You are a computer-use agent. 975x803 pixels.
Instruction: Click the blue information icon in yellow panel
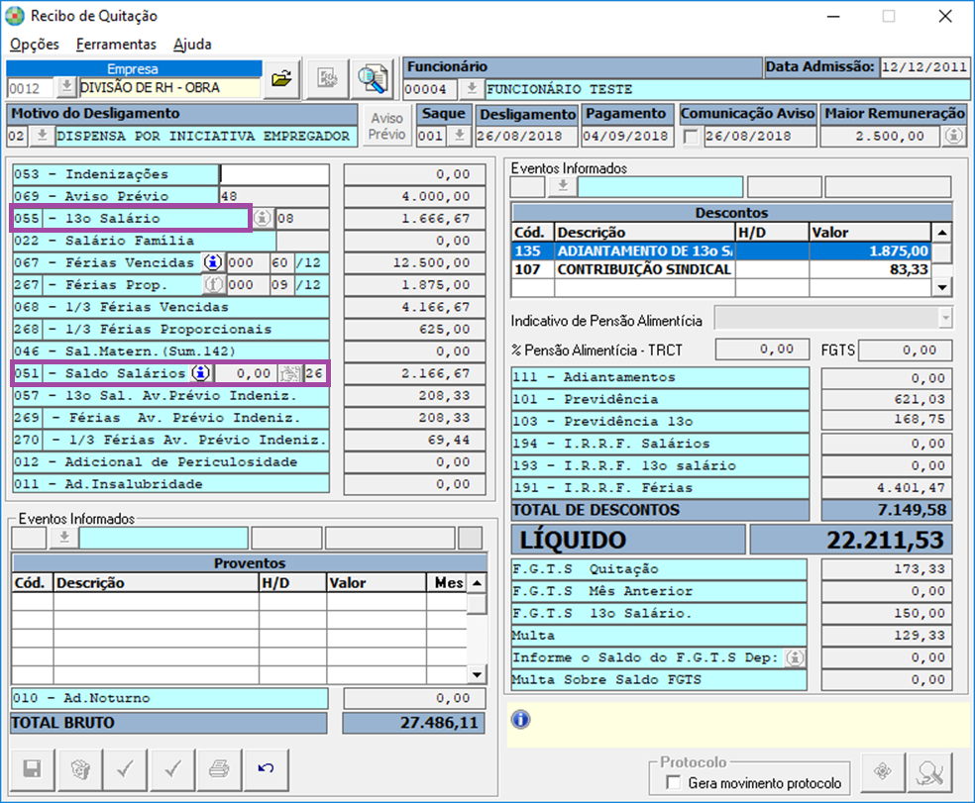520,720
